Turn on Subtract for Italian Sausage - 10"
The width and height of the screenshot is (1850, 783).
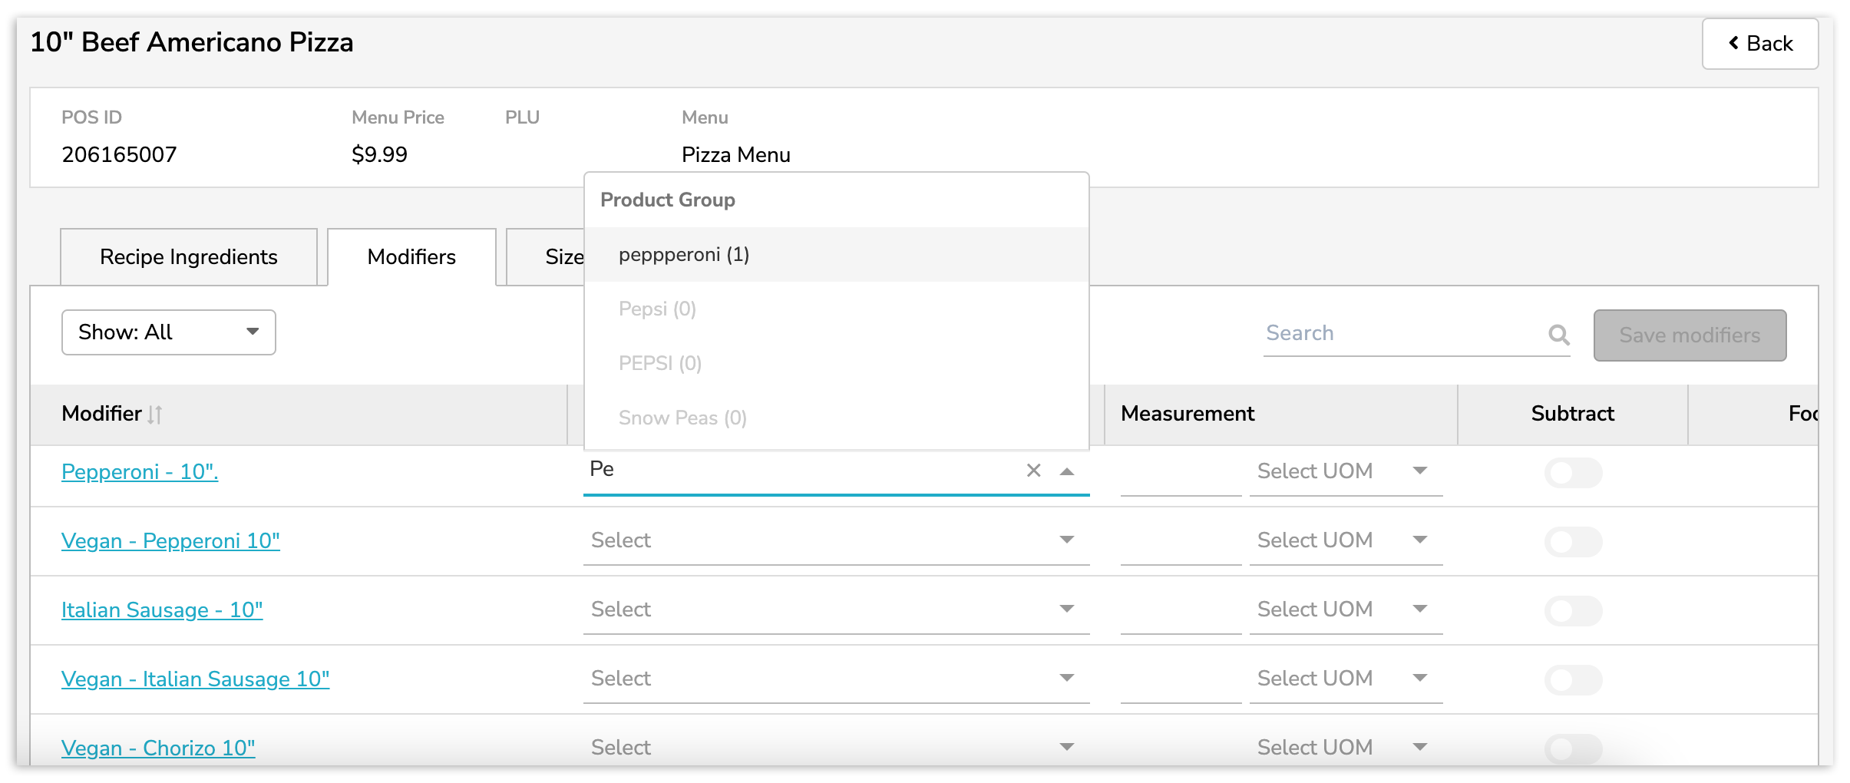[x=1572, y=611]
